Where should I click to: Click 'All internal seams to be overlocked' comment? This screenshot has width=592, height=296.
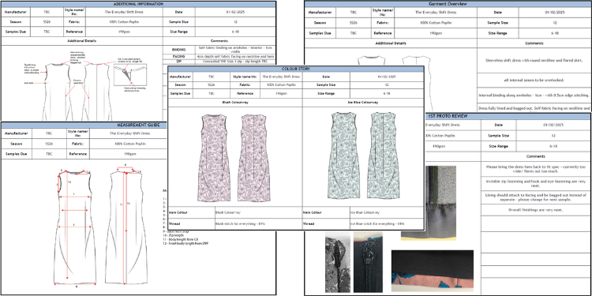tap(534, 81)
